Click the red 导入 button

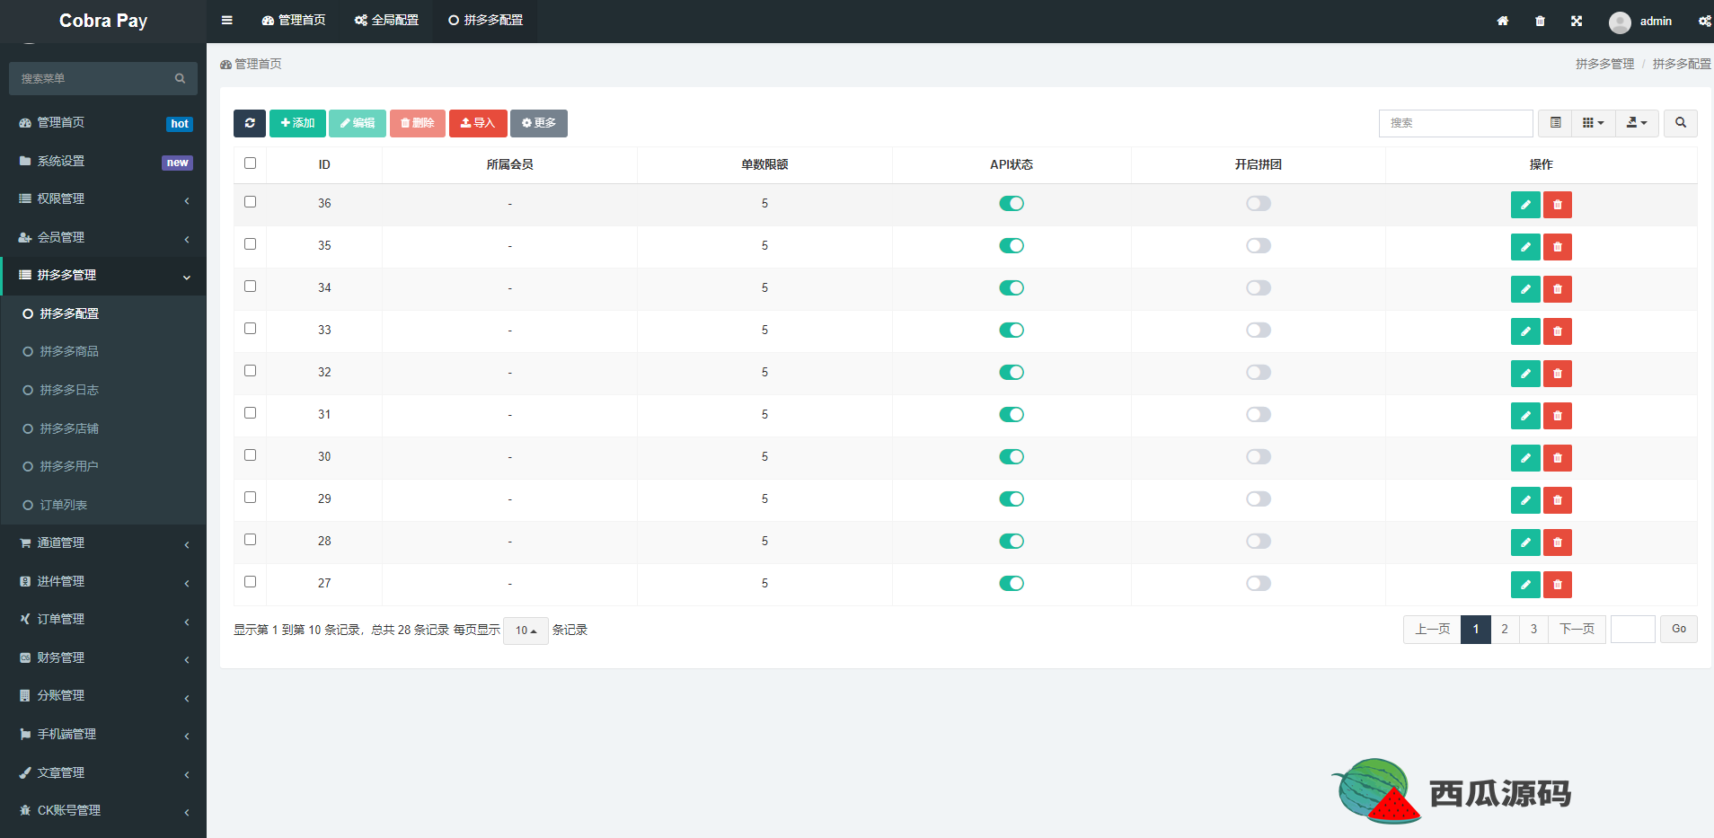[x=478, y=123]
